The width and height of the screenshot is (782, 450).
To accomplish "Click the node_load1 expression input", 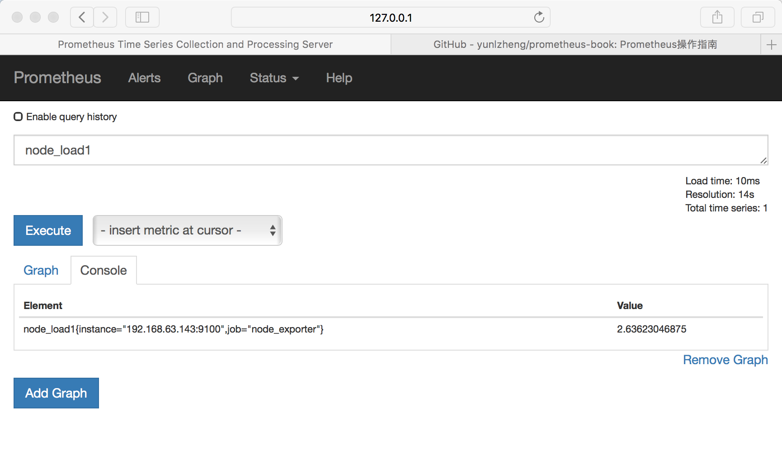I will point(391,150).
